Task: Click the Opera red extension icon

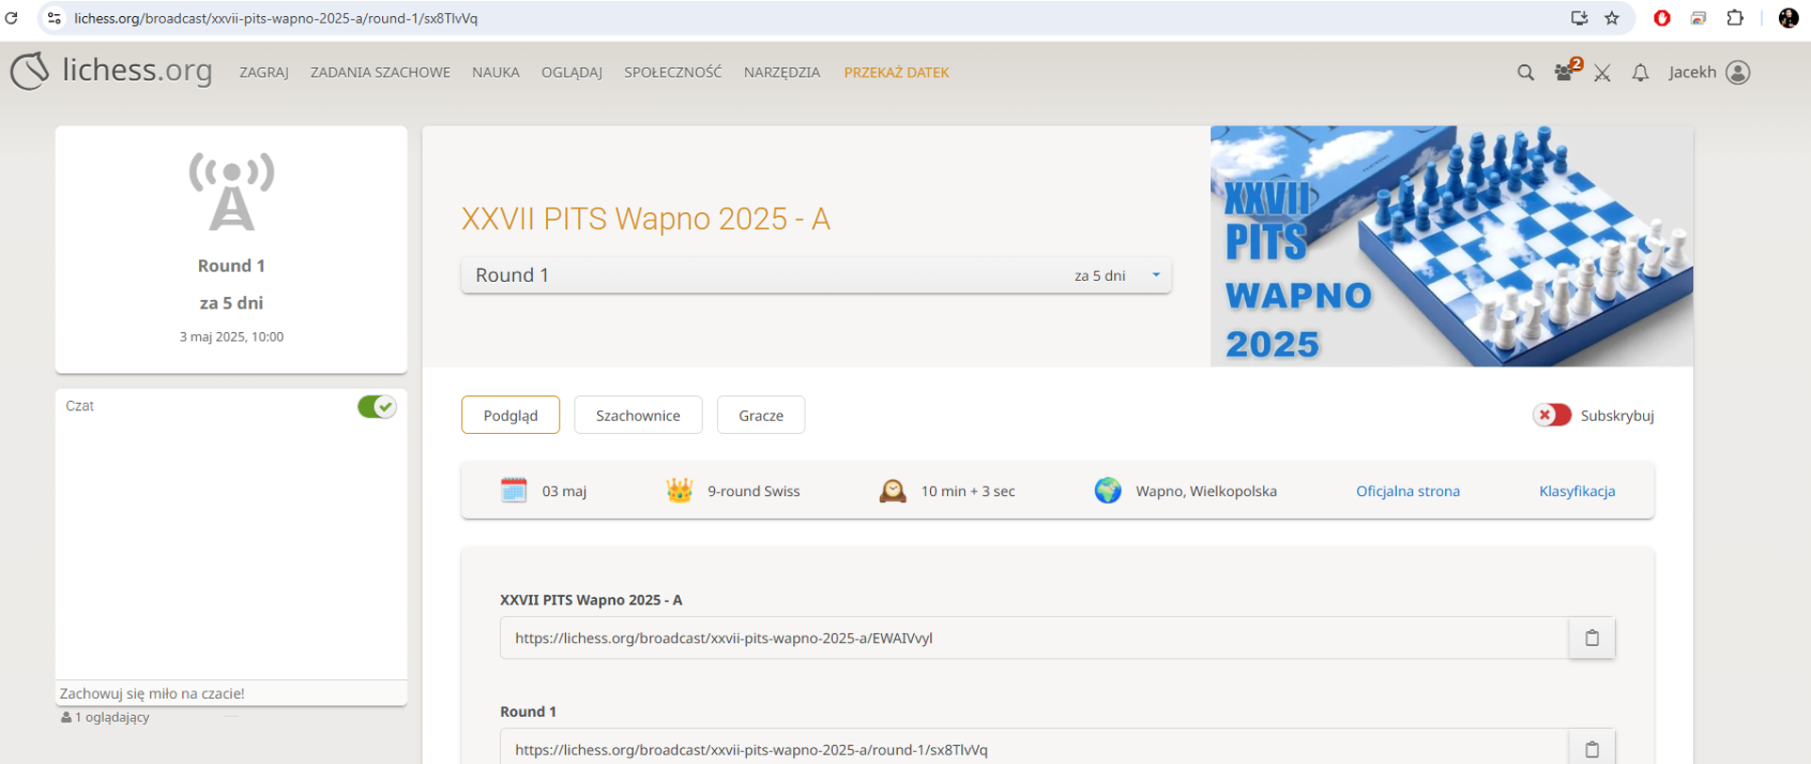Action: click(1662, 18)
